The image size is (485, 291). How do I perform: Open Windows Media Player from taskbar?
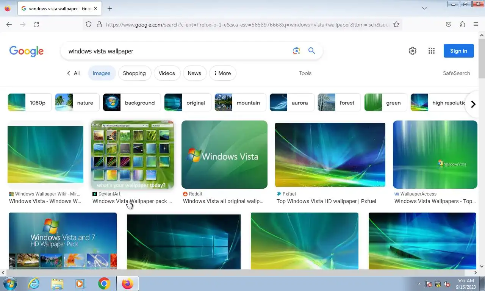[80, 283]
